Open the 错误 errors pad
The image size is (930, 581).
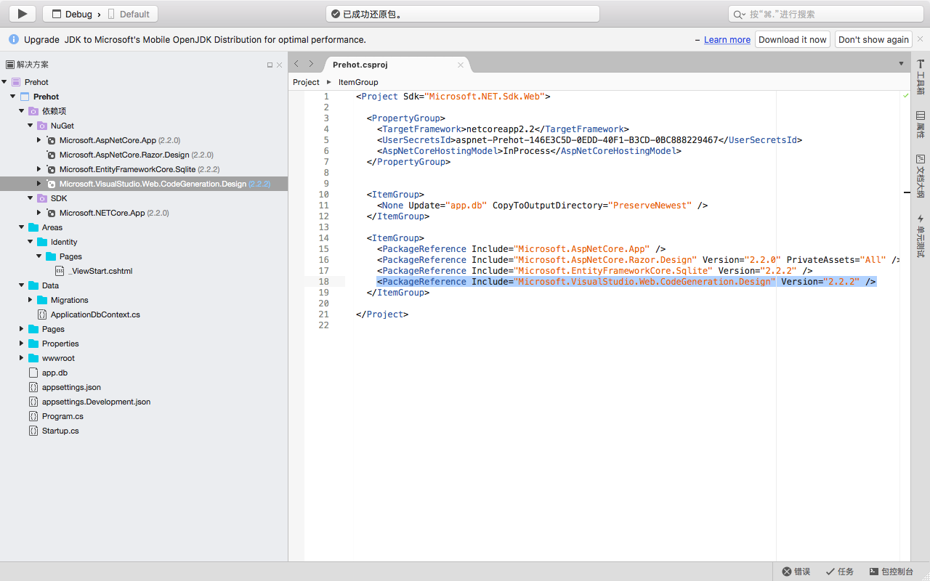coord(796,572)
